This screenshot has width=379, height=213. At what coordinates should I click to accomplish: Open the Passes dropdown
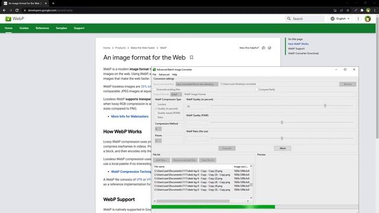pyautogui.click(x=158, y=141)
